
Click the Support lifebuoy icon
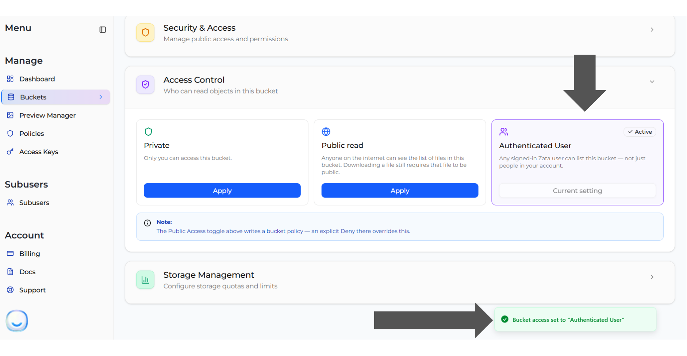[x=10, y=290]
